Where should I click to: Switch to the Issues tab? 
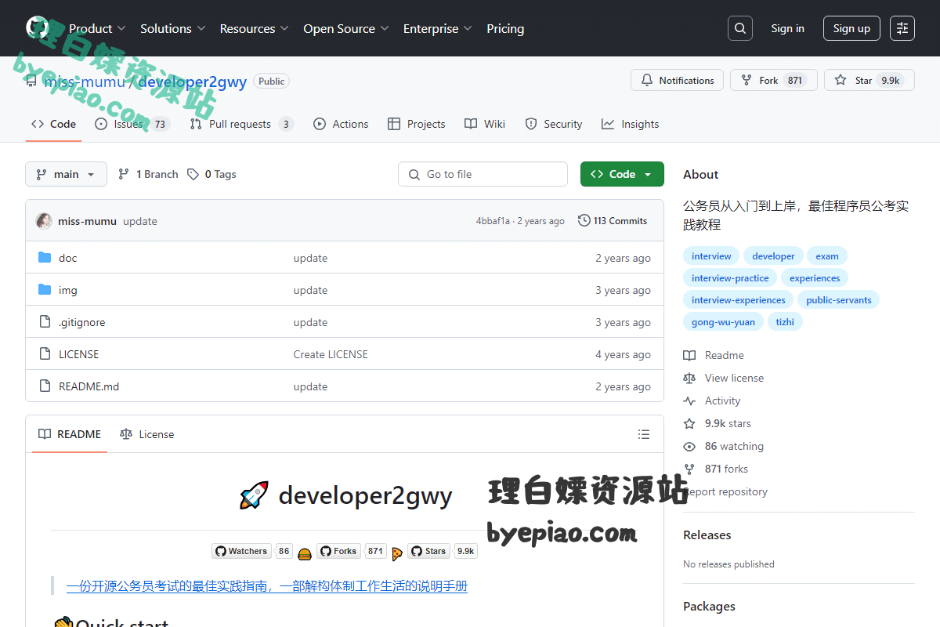tap(132, 124)
